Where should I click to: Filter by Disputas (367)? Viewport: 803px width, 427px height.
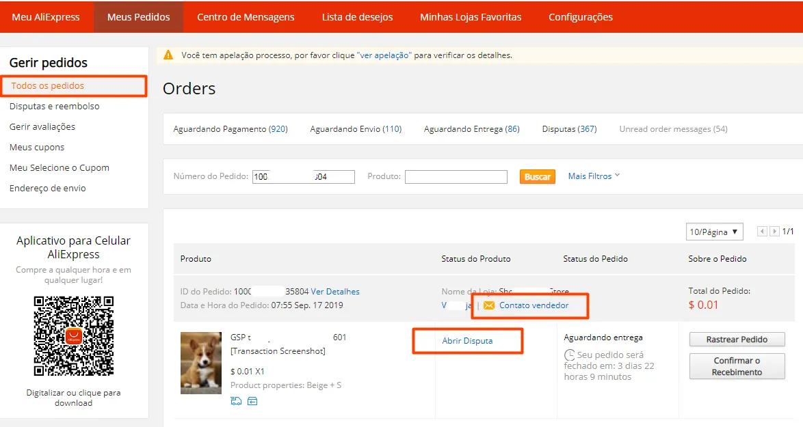570,129
